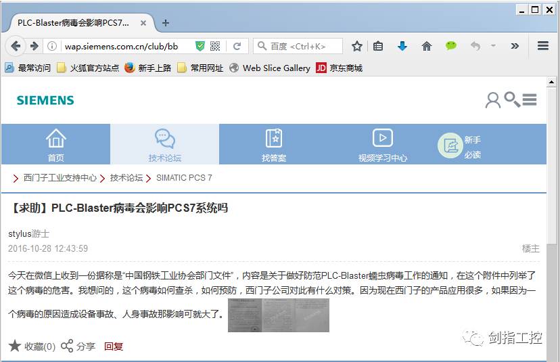Go back with the browser back arrow
This screenshot has width=560, height=362.
[x=16, y=46]
